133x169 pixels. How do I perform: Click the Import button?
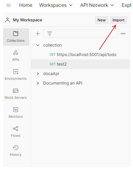click(x=118, y=20)
